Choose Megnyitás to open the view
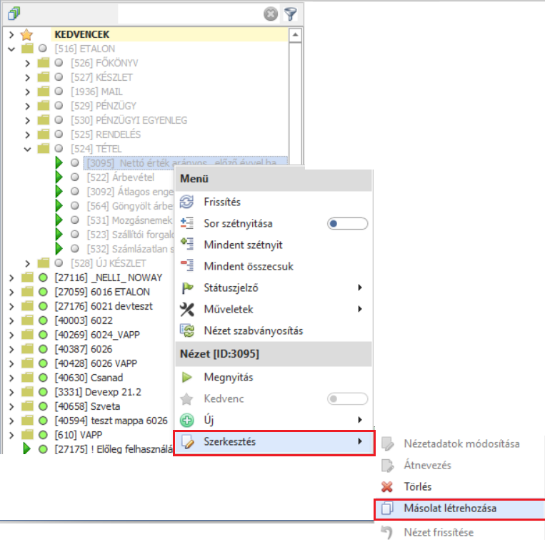545x540 pixels. pos(228,377)
